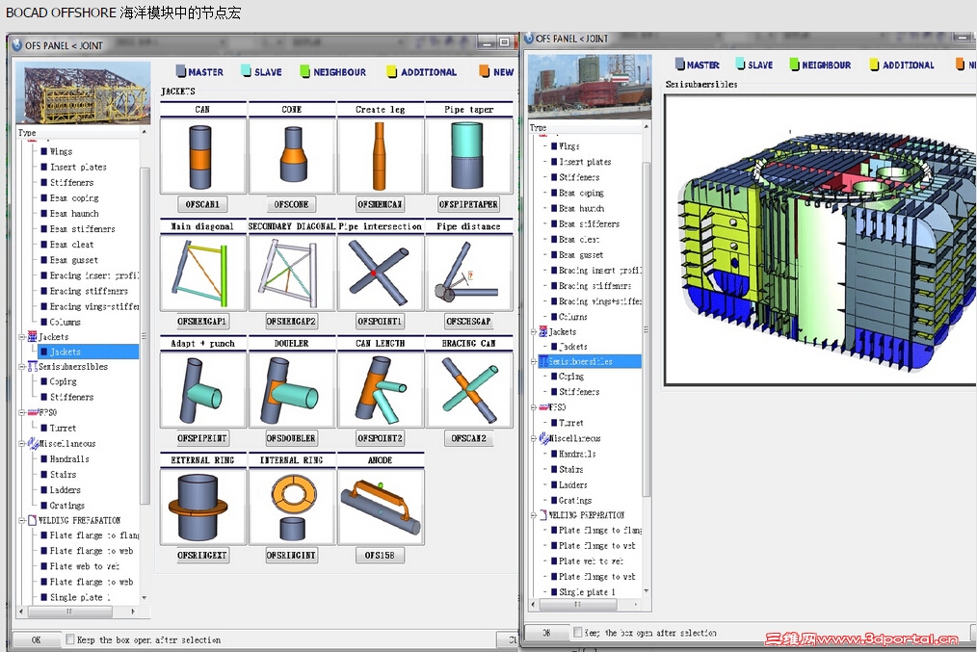This screenshot has width=977, height=652.
Task: Collapse Miscellaneous node in left tree
Action: [x=22, y=444]
